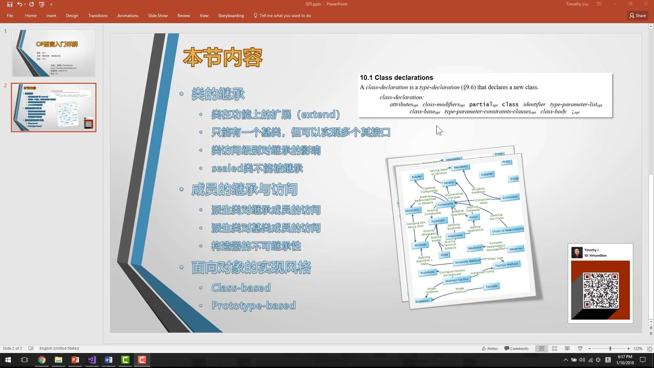The width and height of the screenshot is (654, 368).
Task: Open the Transitions tab
Action: pyautogui.click(x=98, y=16)
